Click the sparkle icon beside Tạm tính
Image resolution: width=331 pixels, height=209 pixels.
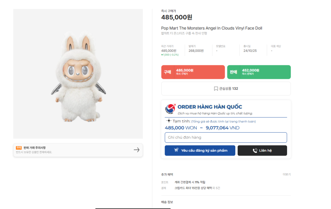[169, 121]
